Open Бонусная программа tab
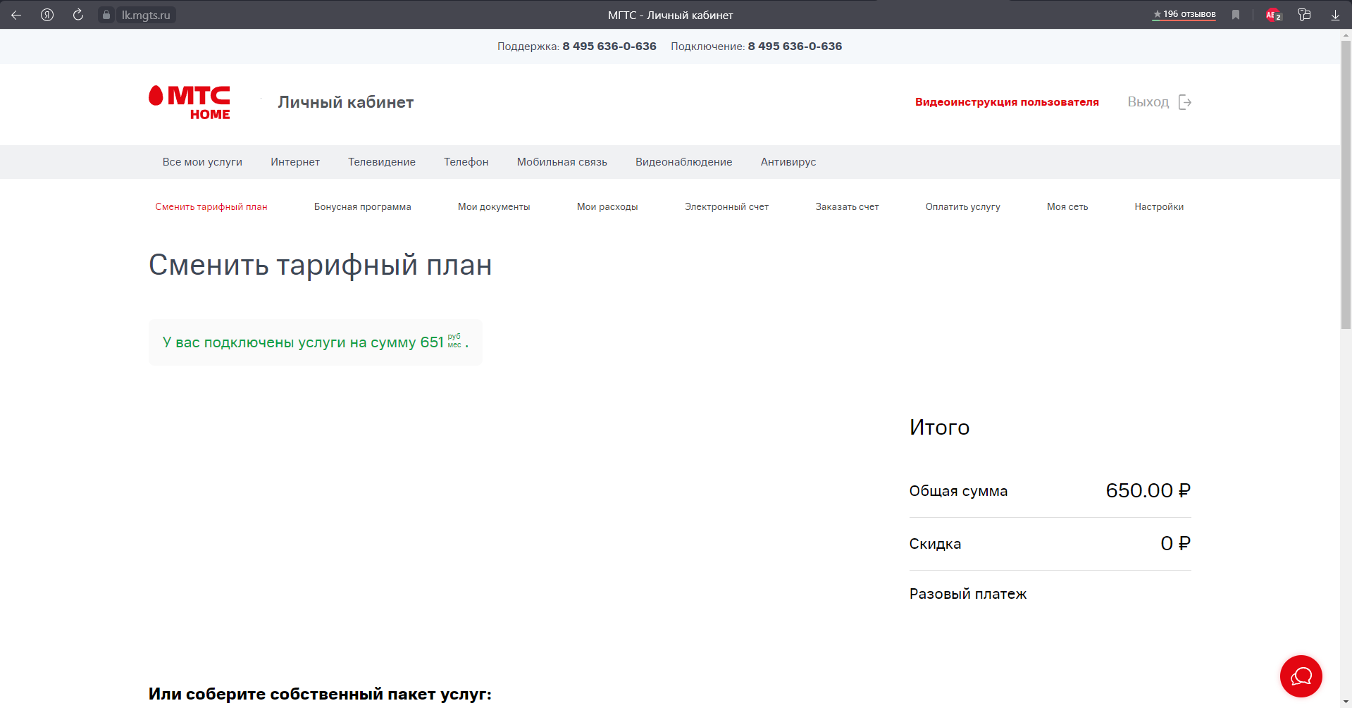This screenshot has width=1352, height=708. pos(363,207)
